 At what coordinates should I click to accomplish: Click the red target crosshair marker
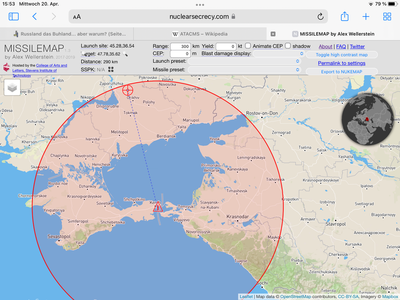(x=128, y=90)
